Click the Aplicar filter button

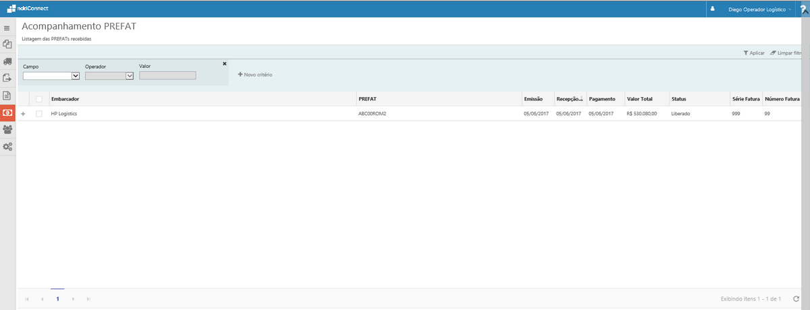click(x=754, y=53)
